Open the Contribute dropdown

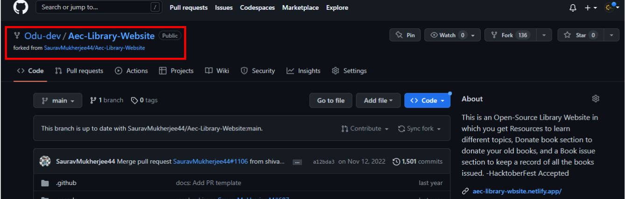(x=365, y=129)
